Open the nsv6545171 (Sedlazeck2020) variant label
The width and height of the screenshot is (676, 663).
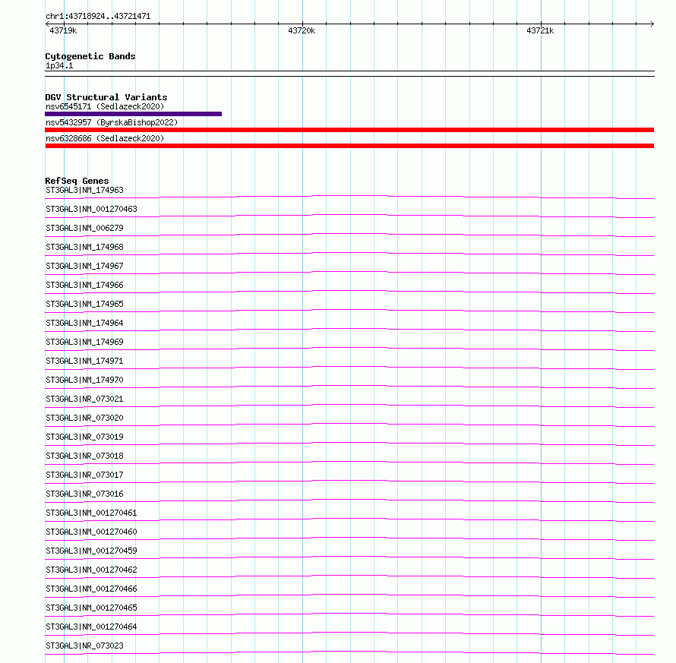click(x=105, y=106)
